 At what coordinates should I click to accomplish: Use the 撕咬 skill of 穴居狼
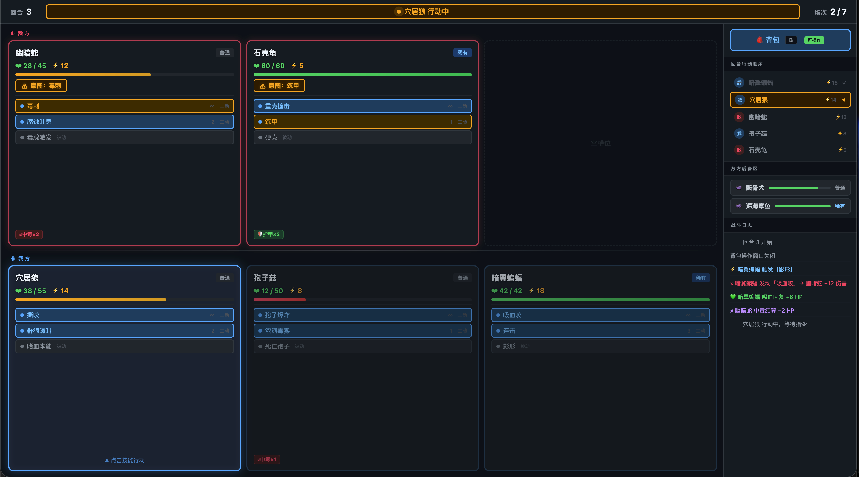124,315
